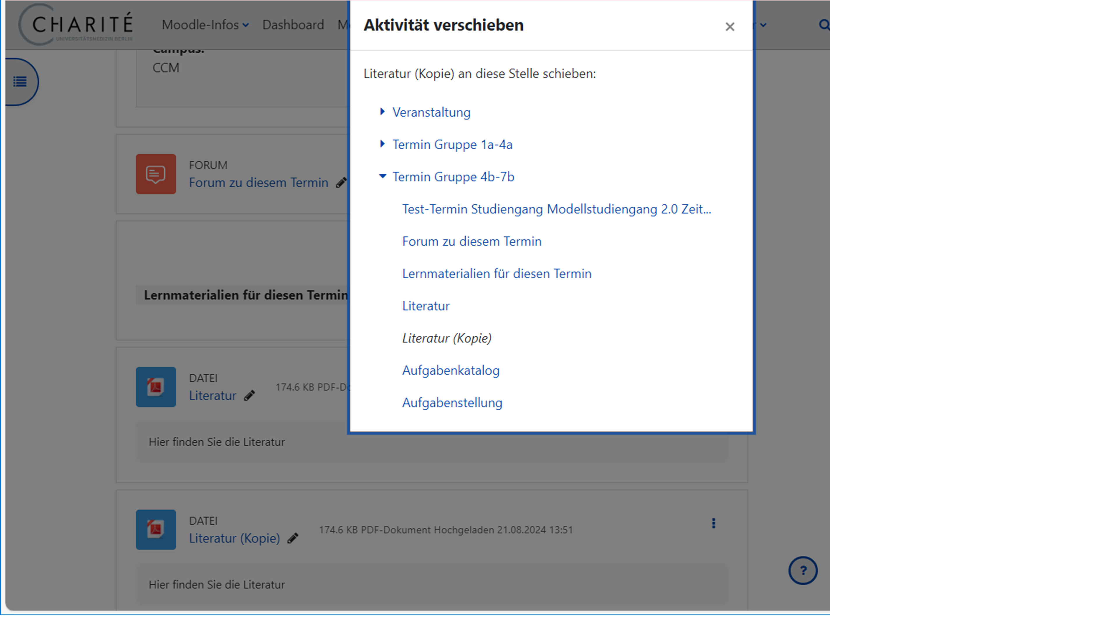
Task: Edit Literatur (Kopie) title pencil icon
Action: [293, 538]
